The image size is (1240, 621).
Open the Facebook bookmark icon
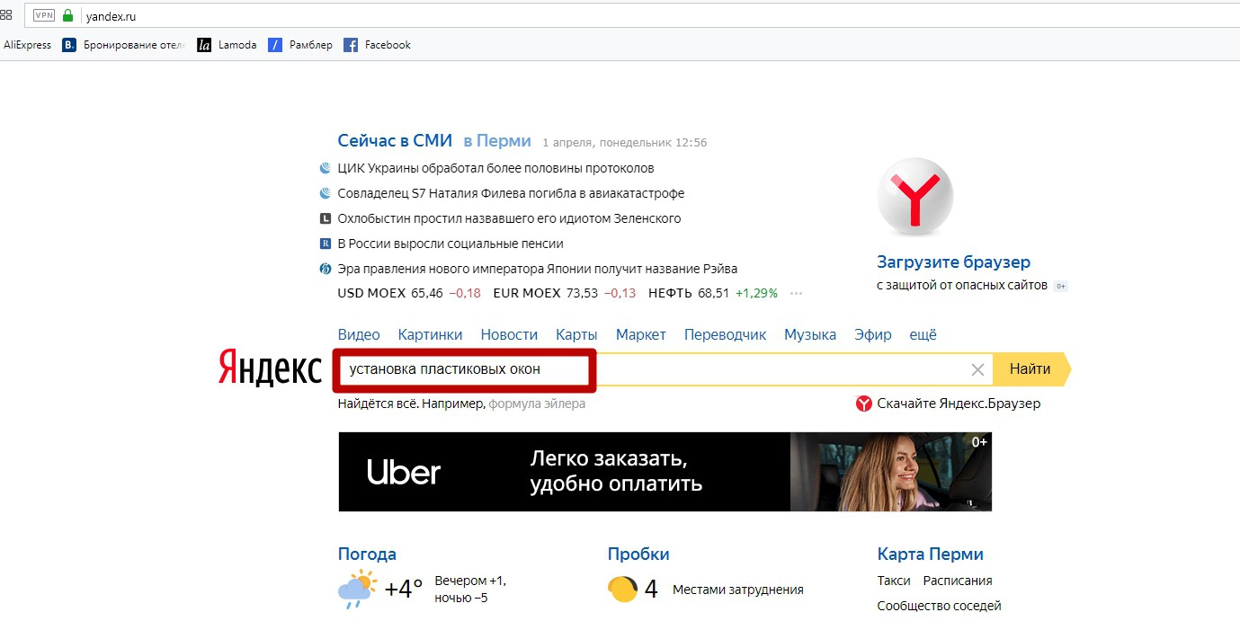click(351, 45)
